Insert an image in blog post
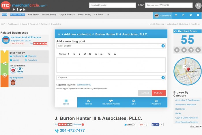The width and height of the screenshot is (202, 135). tap(115, 54)
